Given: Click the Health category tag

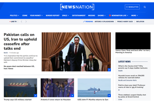Looking at the screenshot, I should [120, 71].
